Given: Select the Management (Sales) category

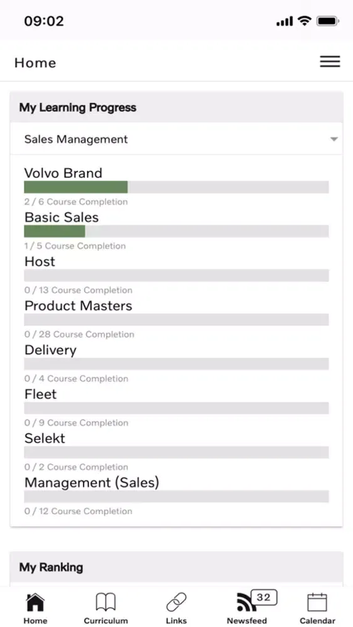Looking at the screenshot, I should pyautogui.click(x=92, y=483).
